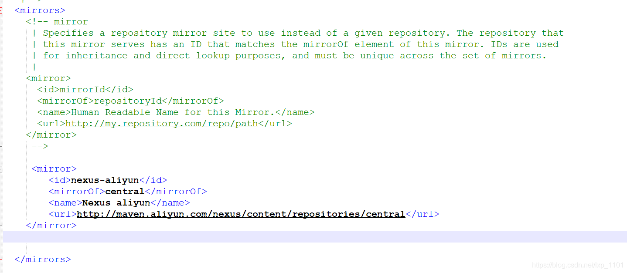Open the maven.aliyun.com repositories link

[241, 214]
